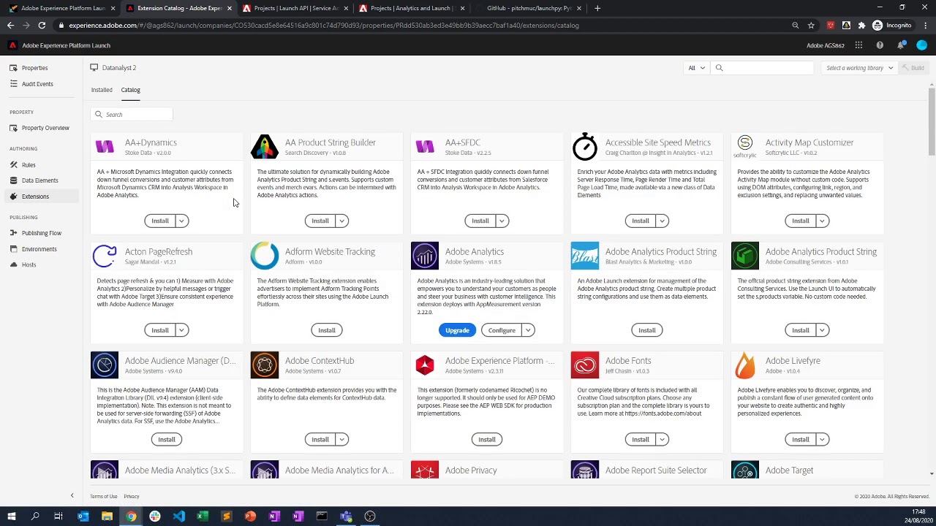Configure the Adobe Analytics extension
This screenshot has width=936, height=526.
502,330
